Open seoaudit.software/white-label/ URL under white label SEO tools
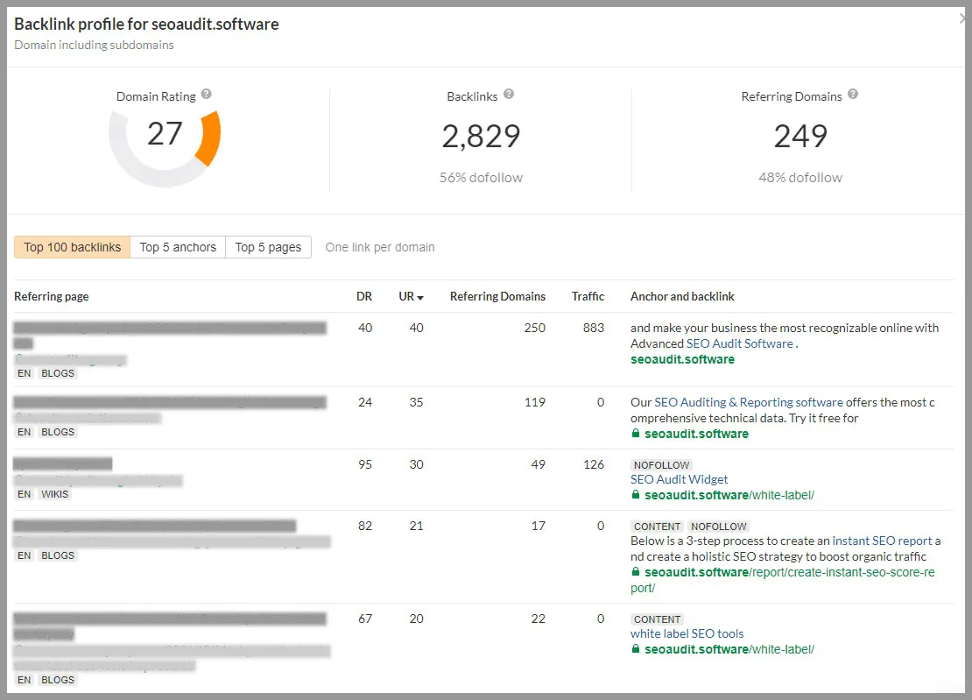The width and height of the screenshot is (972, 700). click(729, 649)
